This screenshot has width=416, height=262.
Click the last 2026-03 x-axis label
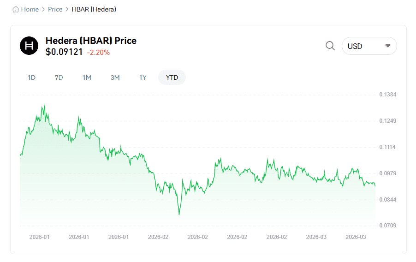click(x=356, y=237)
